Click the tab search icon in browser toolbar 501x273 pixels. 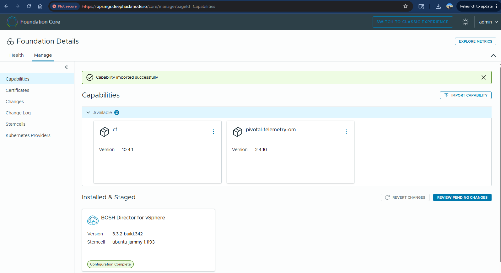click(421, 6)
